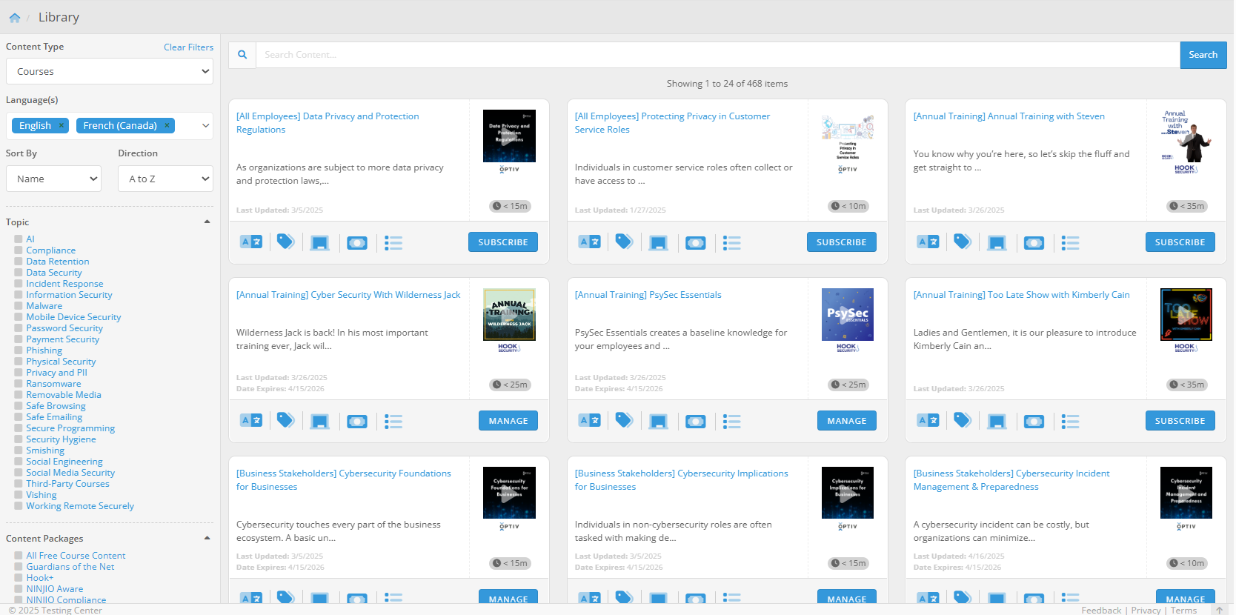Tick the All Free Course Content checkbox

tap(18, 556)
